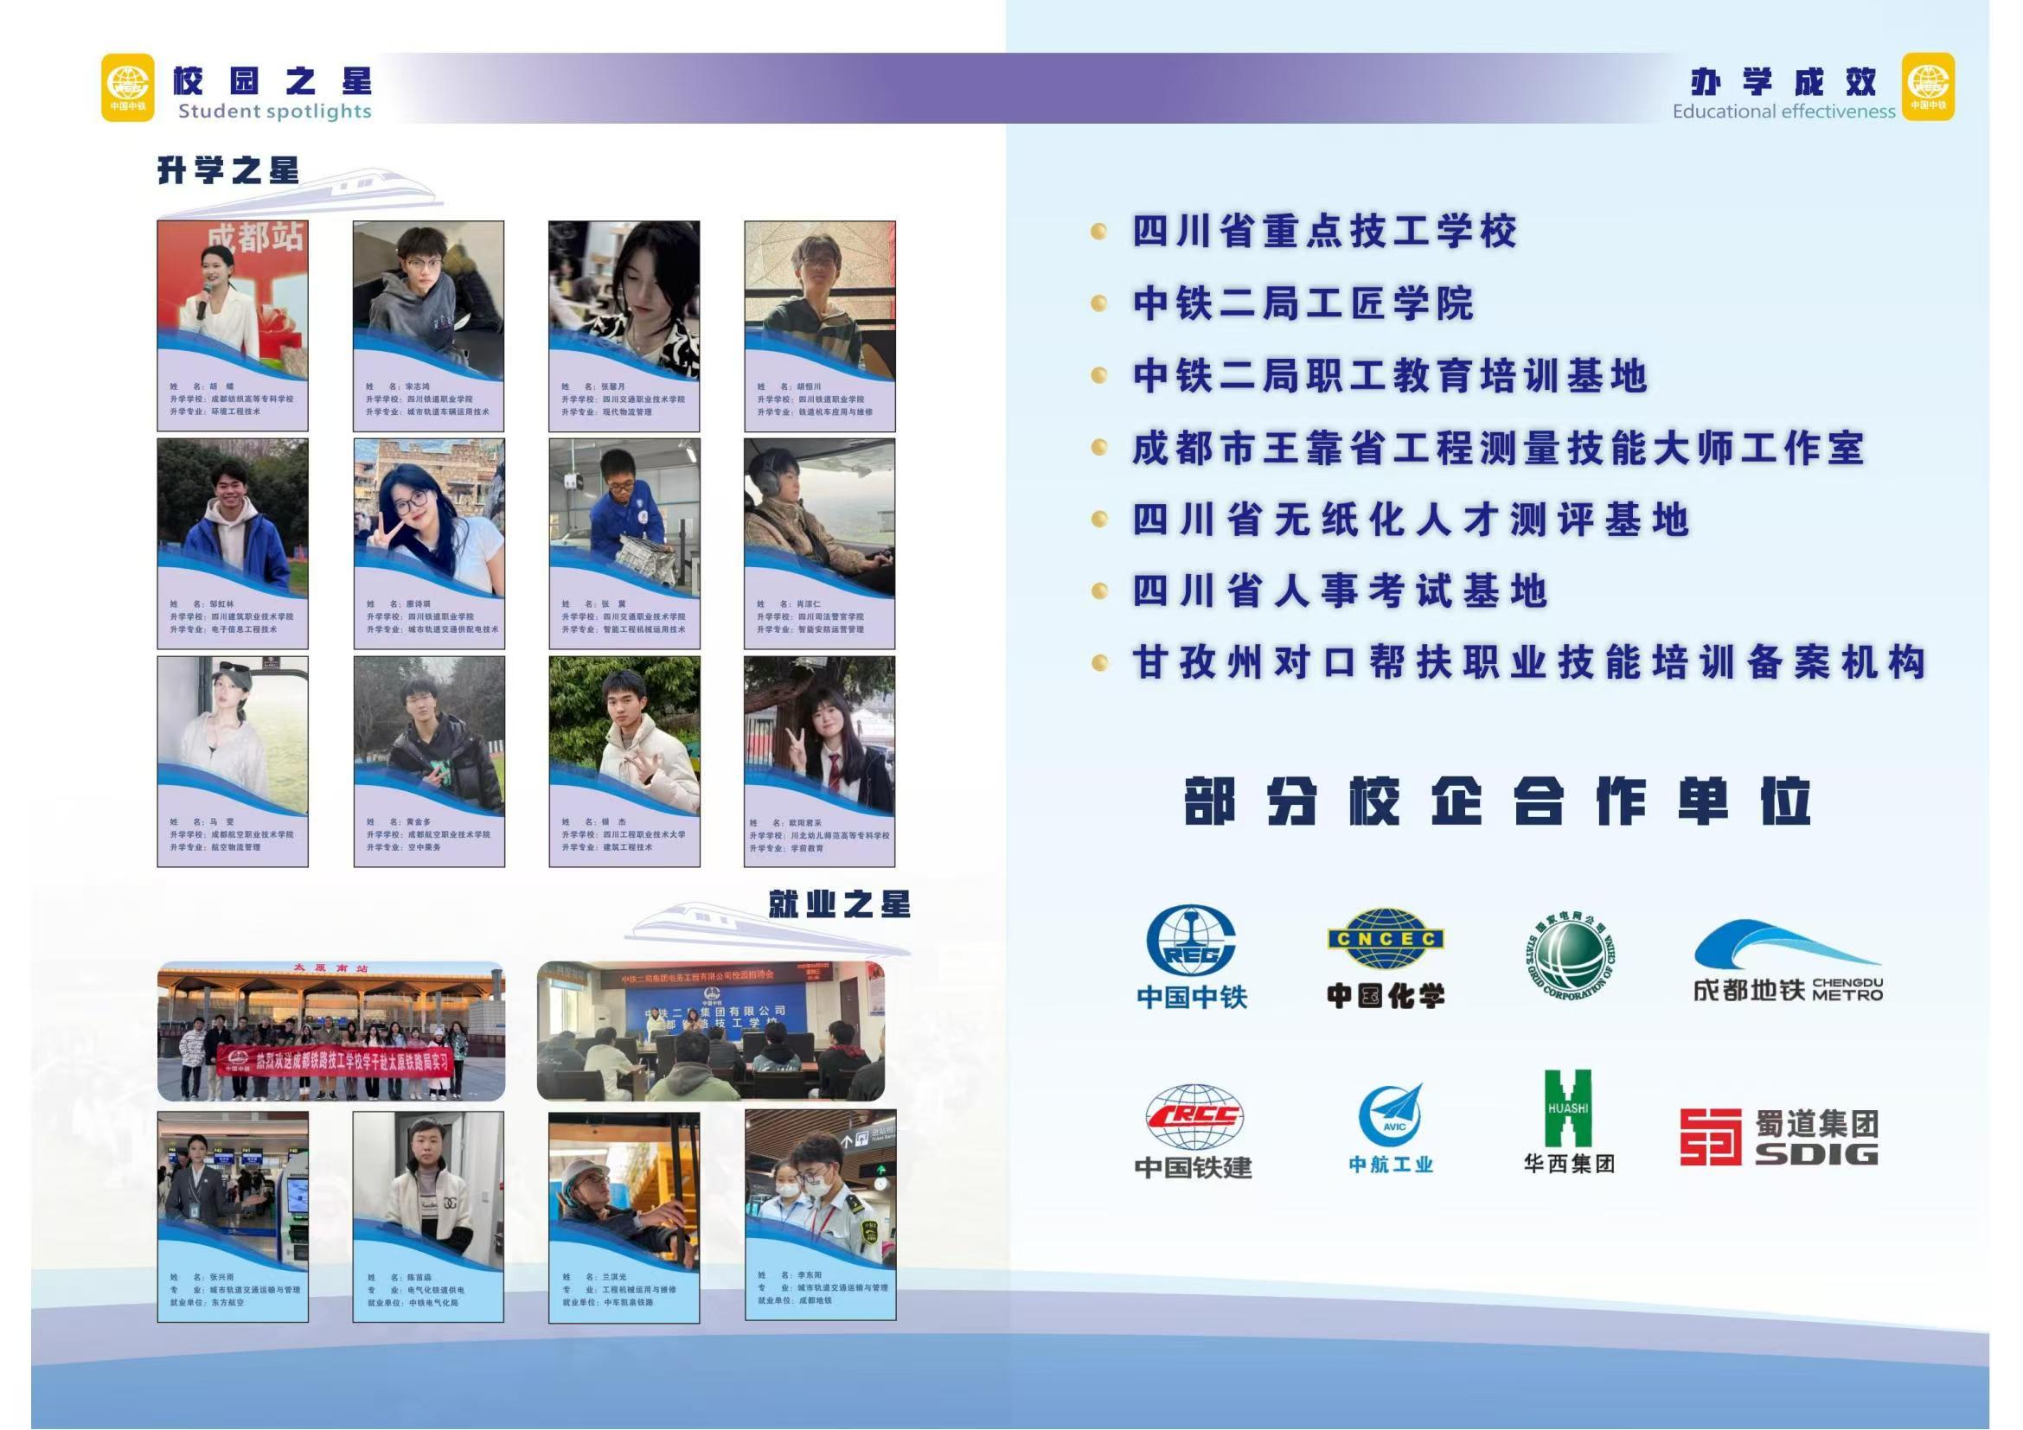Open 张兴雨's employment photo
The height and width of the screenshot is (1430, 2023).
[x=233, y=1191]
